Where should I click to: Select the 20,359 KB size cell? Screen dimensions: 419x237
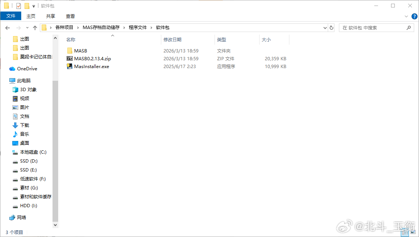275,58
